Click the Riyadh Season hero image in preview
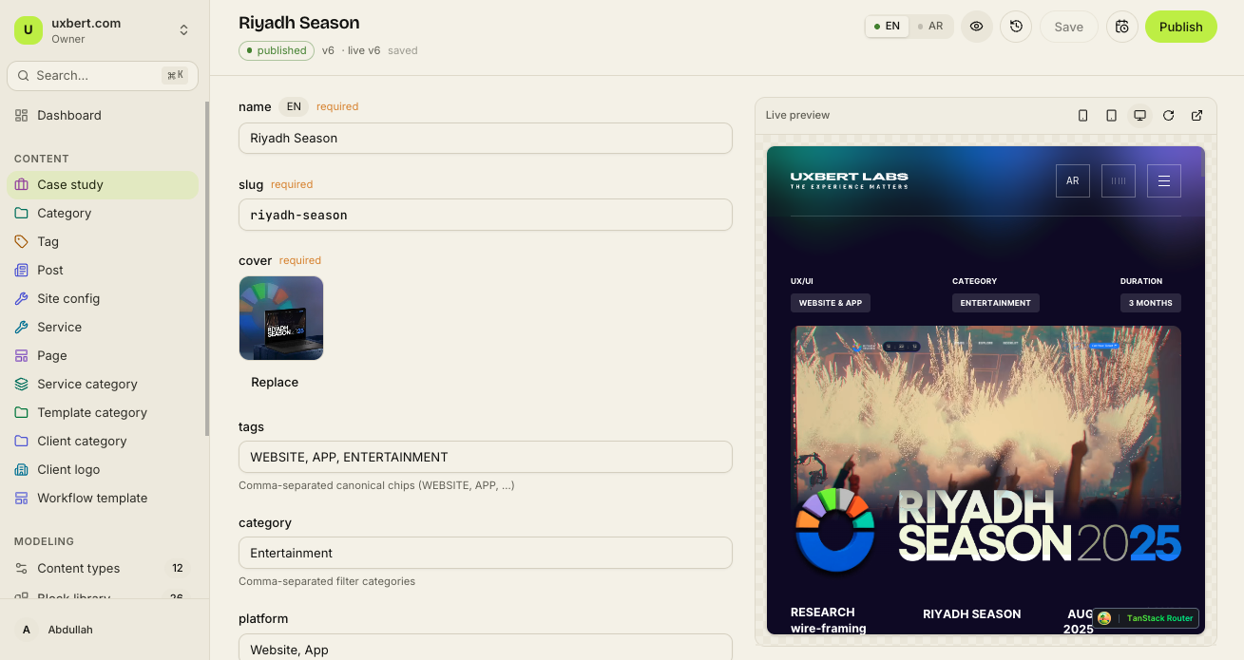The height and width of the screenshot is (660, 1244). [x=986, y=452]
